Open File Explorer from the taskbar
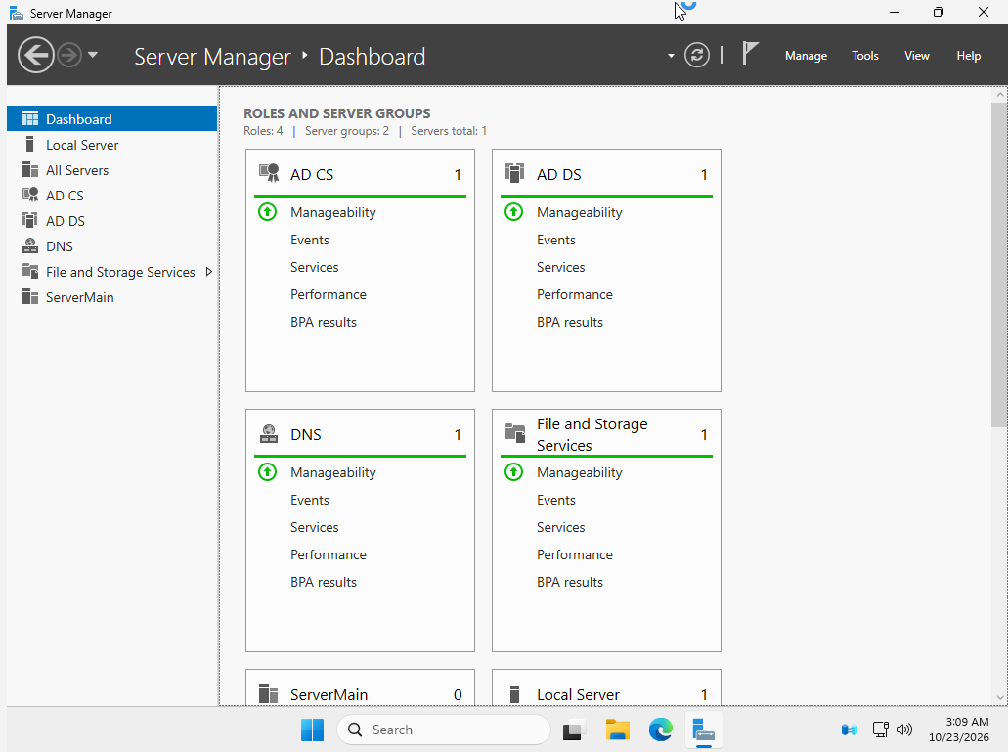Screen dimensions: 1008x752 point(617,730)
